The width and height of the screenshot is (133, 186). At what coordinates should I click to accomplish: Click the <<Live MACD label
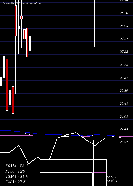pyautogui.click(x=112, y=179)
